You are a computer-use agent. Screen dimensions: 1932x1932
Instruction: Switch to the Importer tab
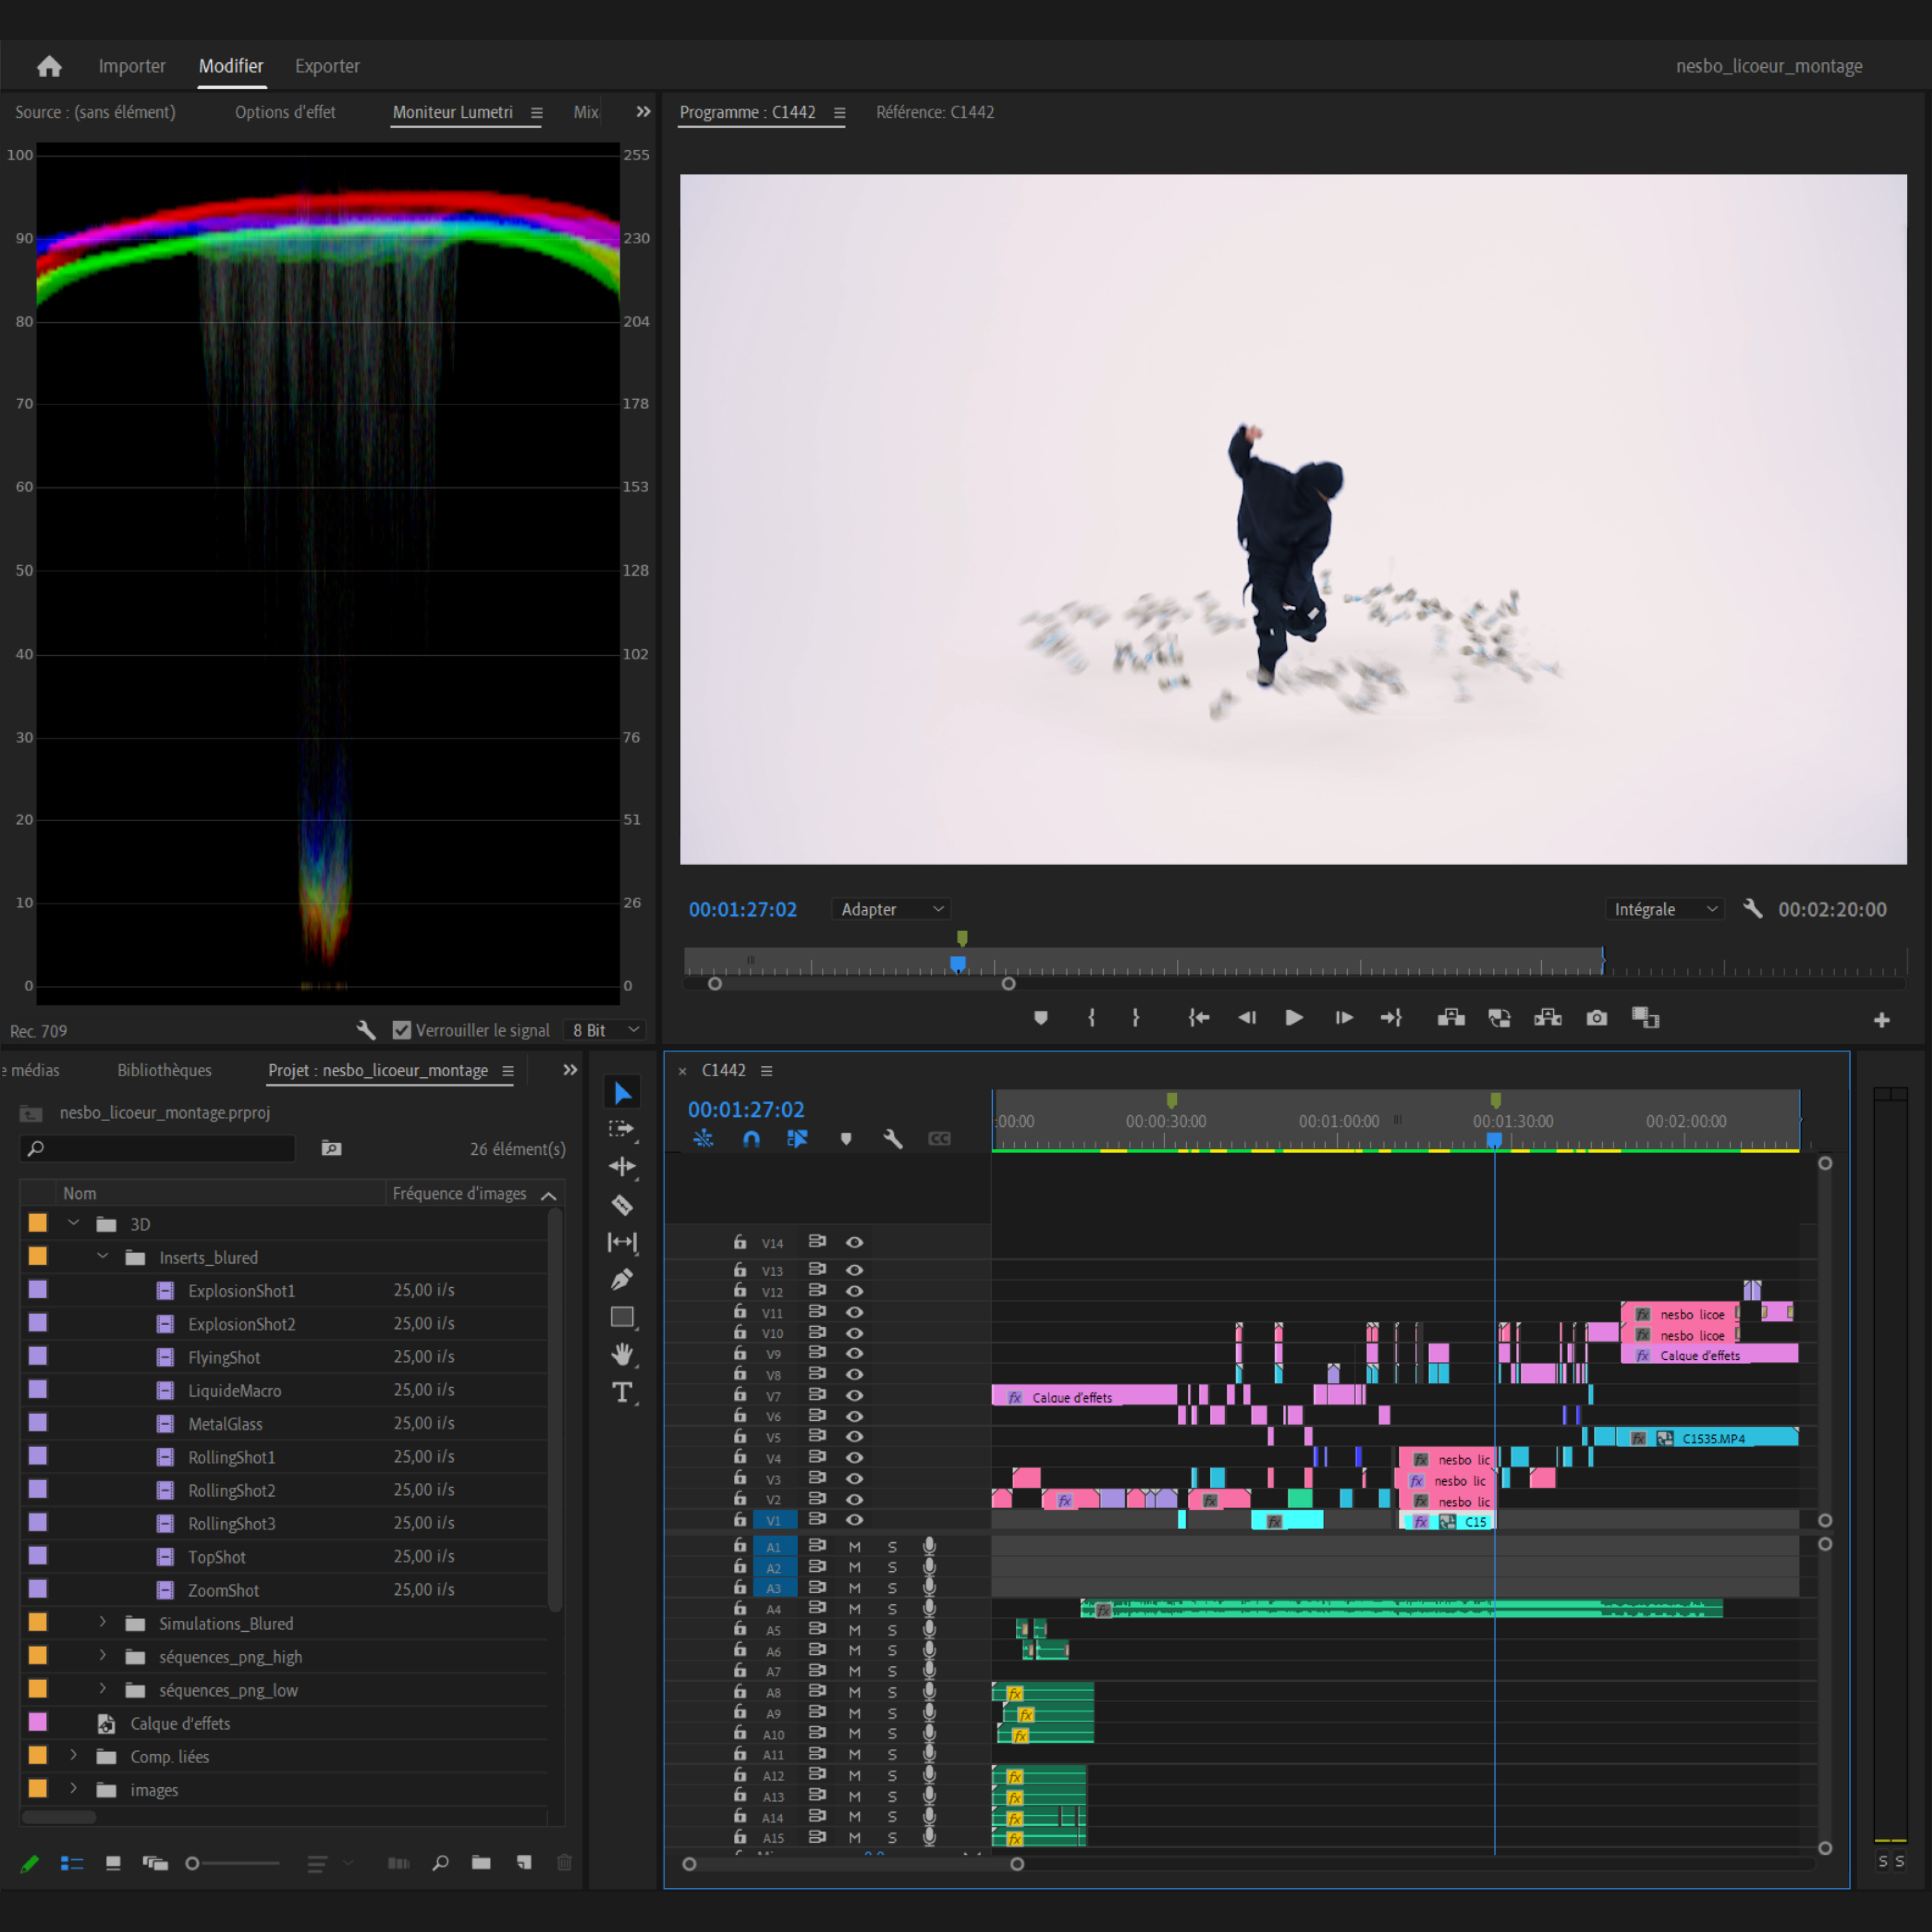[132, 66]
